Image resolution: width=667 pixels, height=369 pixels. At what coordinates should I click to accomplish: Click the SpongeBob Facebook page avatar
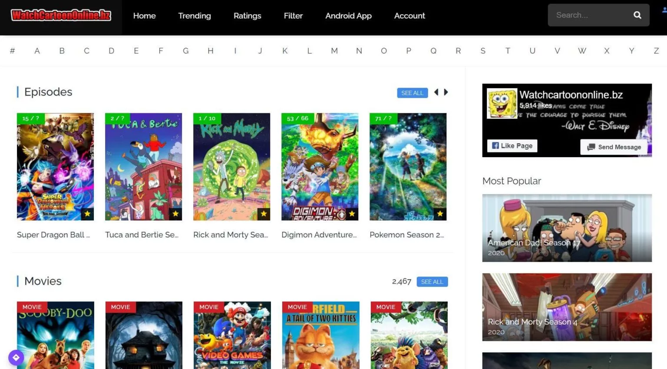click(502, 103)
